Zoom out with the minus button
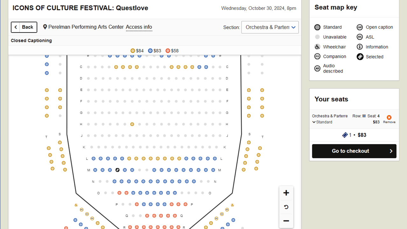Viewport: 407px width, 229px height. [x=286, y=221]
